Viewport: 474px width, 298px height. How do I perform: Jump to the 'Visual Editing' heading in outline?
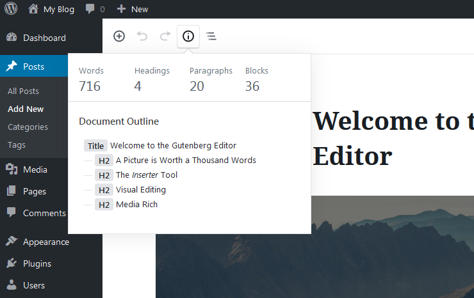140,190
